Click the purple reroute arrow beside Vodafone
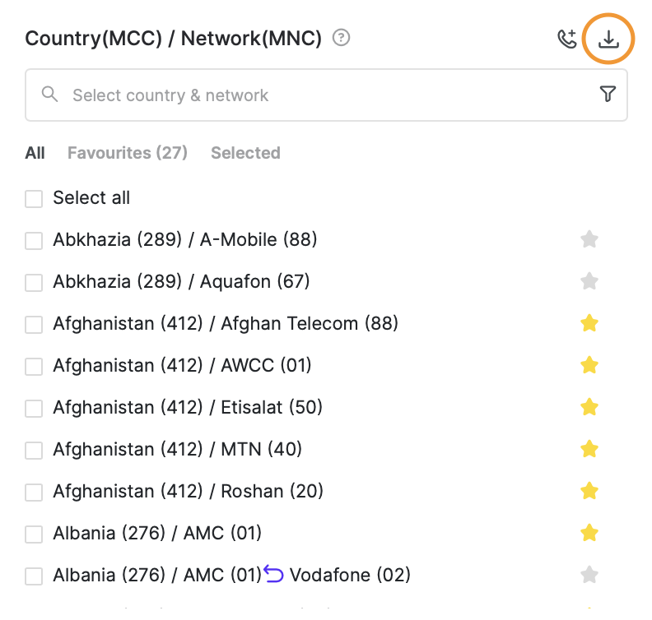The image size is (652, 620). (x=273, y=573)
